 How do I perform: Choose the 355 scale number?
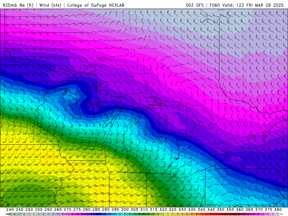coord(230,210)
